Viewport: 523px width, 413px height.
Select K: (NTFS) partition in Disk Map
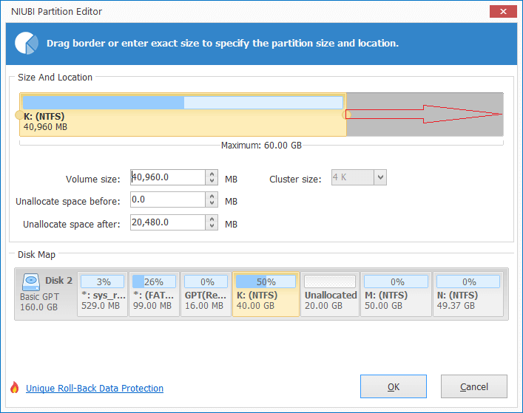(266, 294)
